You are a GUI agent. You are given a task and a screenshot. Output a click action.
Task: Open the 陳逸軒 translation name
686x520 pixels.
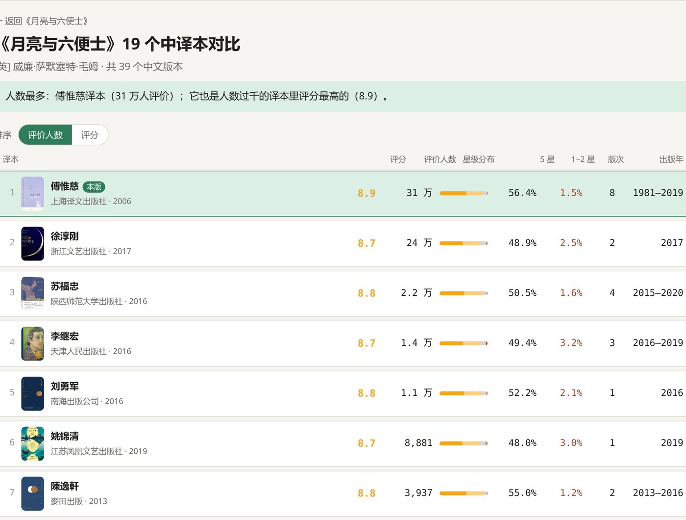tap(65, 486)
